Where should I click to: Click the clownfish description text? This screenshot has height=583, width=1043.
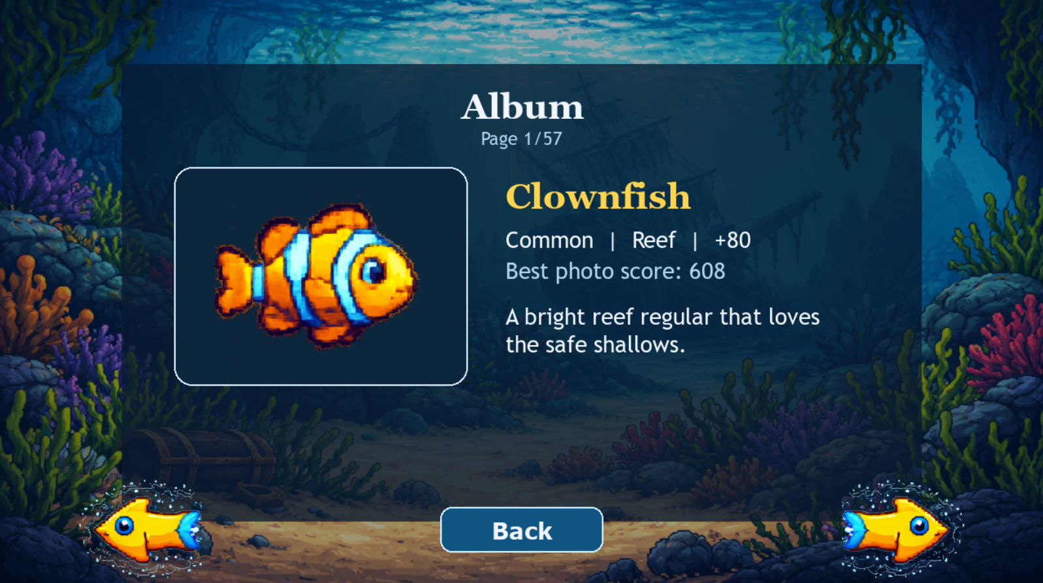(x=662, y=331)
